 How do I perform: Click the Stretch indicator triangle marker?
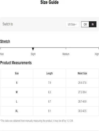click(33, 49)
